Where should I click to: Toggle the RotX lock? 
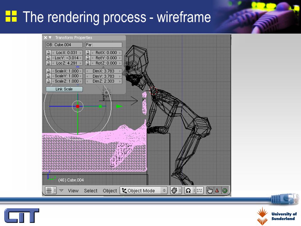88,53
